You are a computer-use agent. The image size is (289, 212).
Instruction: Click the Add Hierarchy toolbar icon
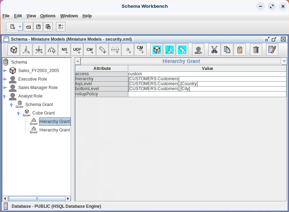[52, 50]
